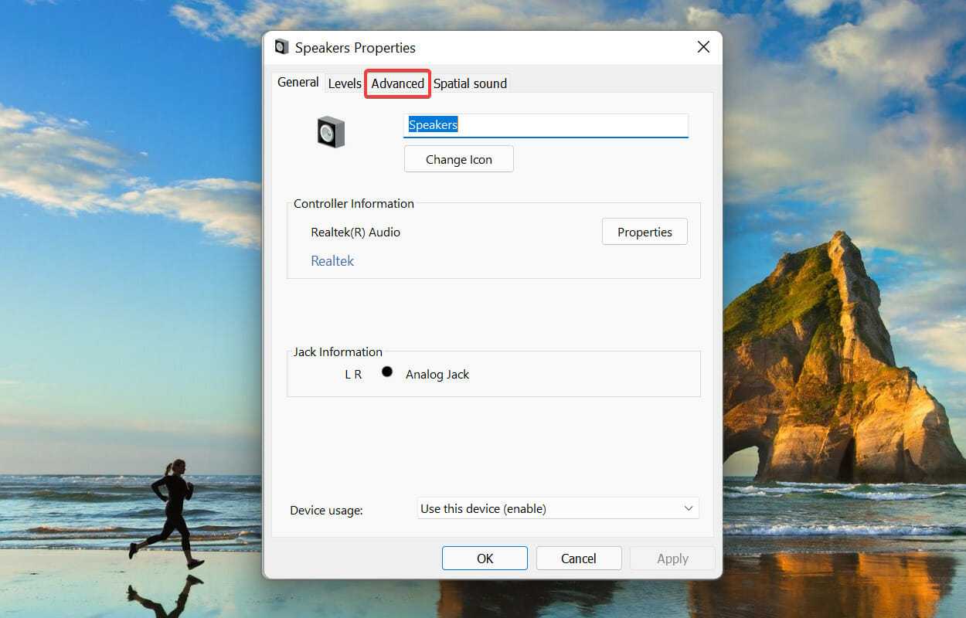
Task: Click the Device usage label
Action: [326, 510]
